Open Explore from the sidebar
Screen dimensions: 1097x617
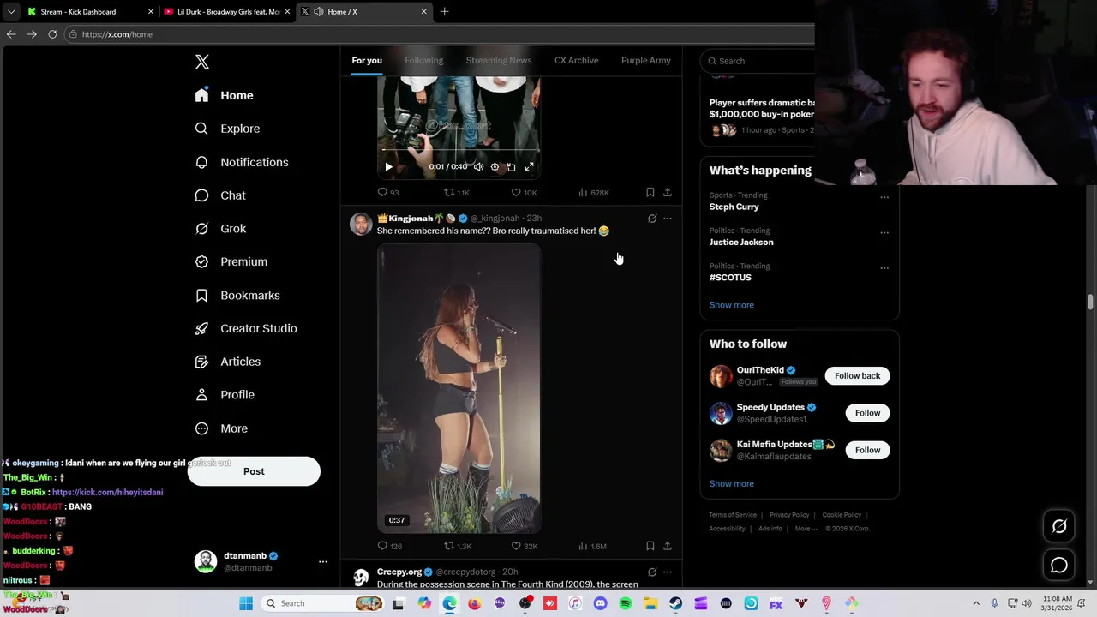227,129
